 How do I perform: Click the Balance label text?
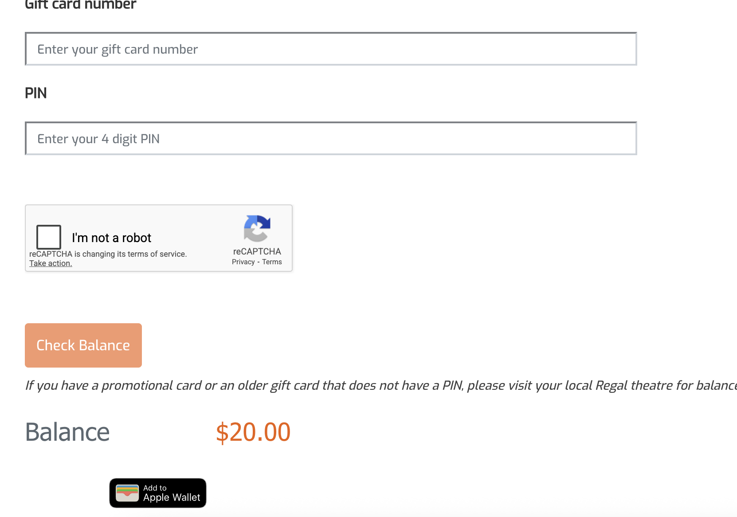67,432
